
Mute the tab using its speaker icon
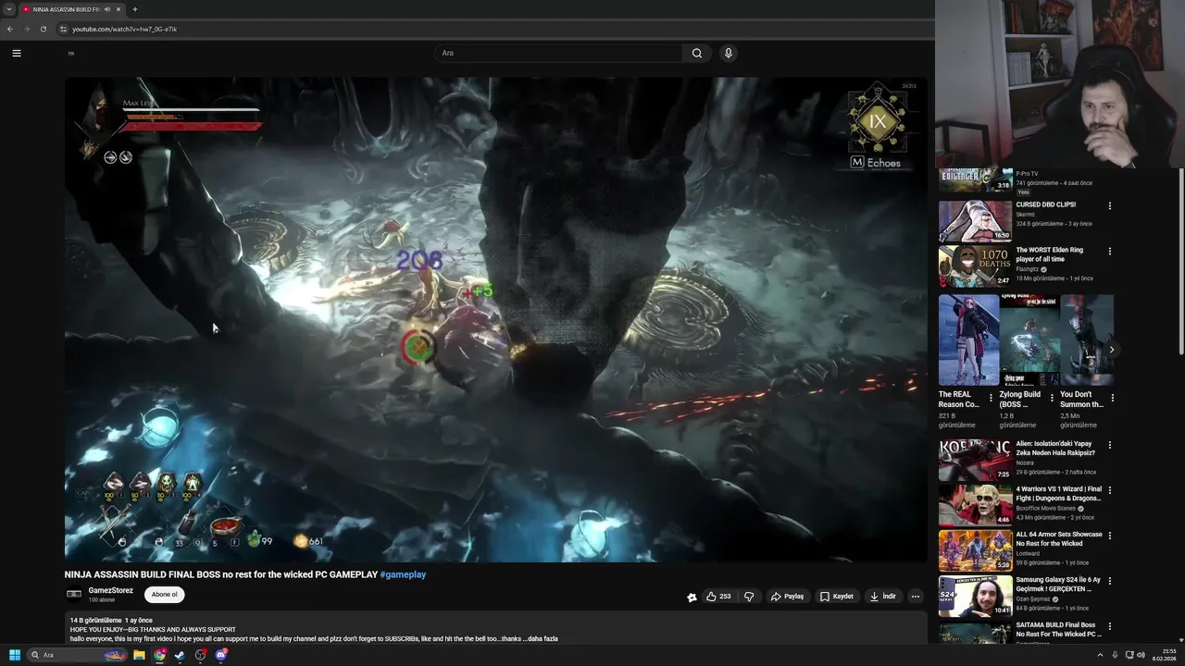tap(107, 9)
